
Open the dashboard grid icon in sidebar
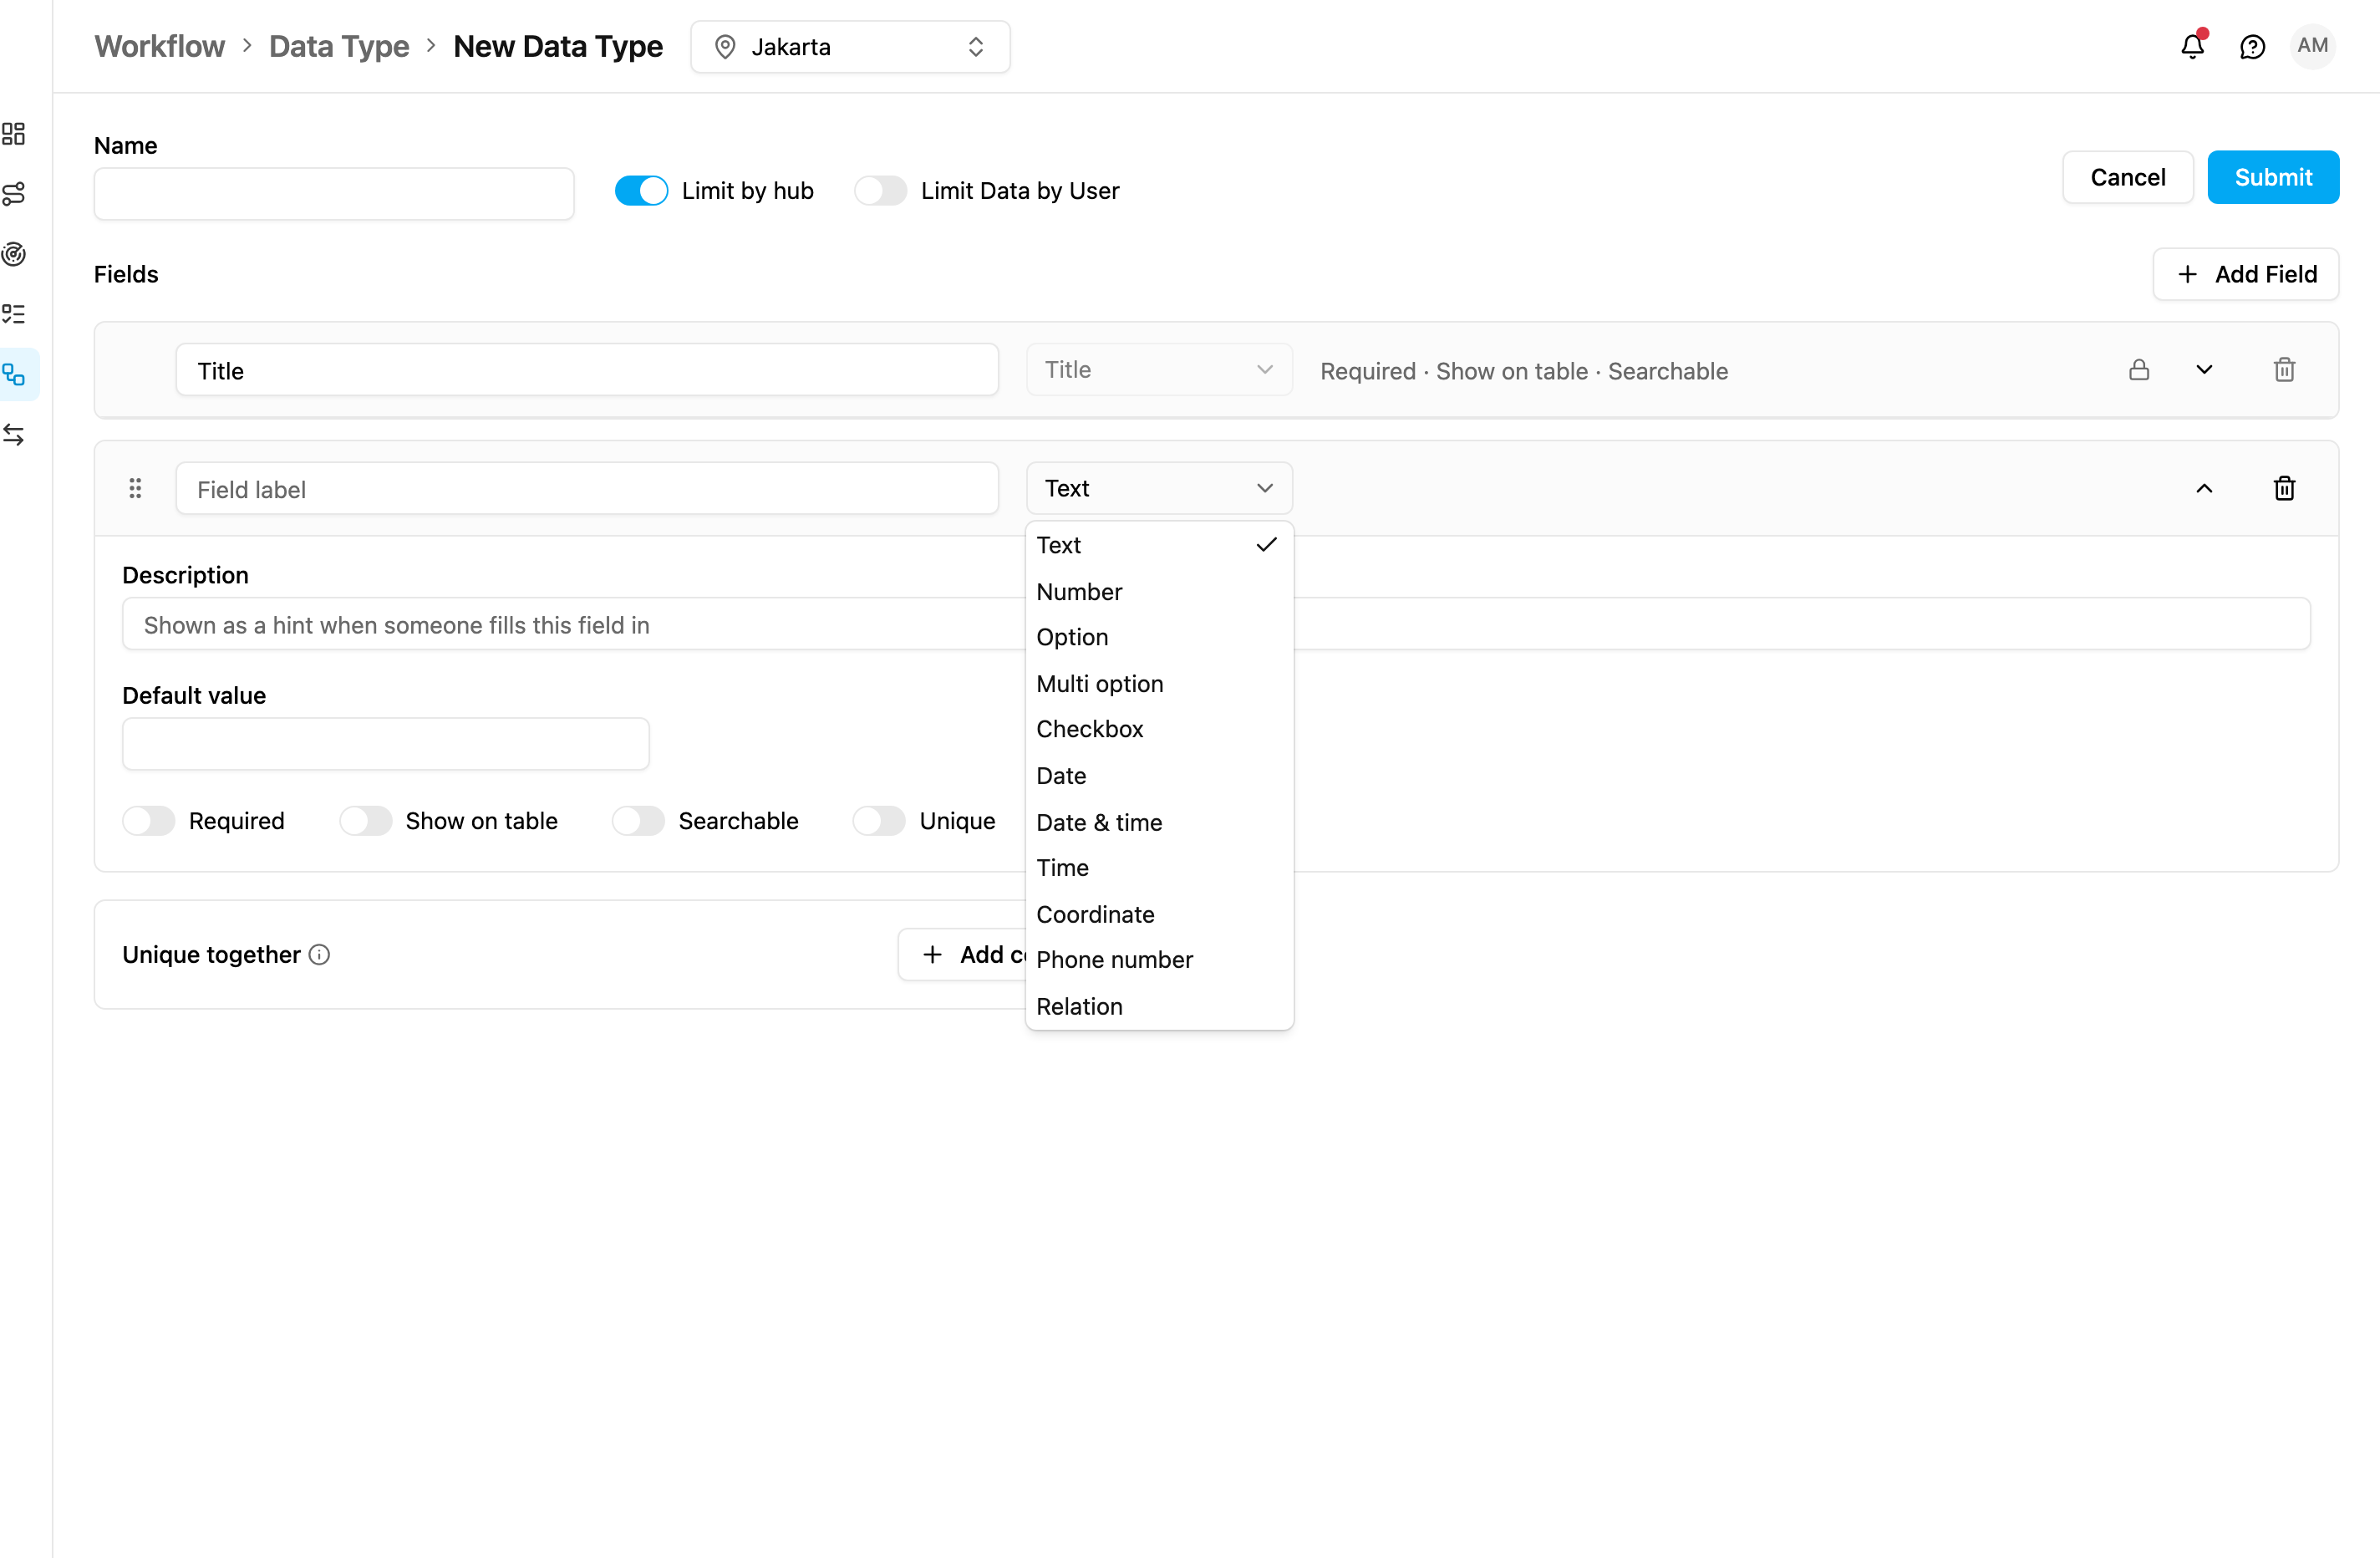tap(14, 133)
